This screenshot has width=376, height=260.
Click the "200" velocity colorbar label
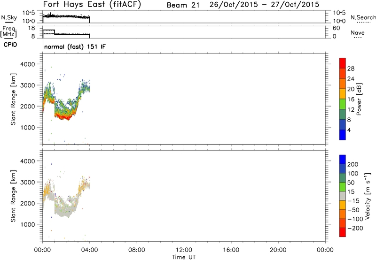[x=353, y=164]
